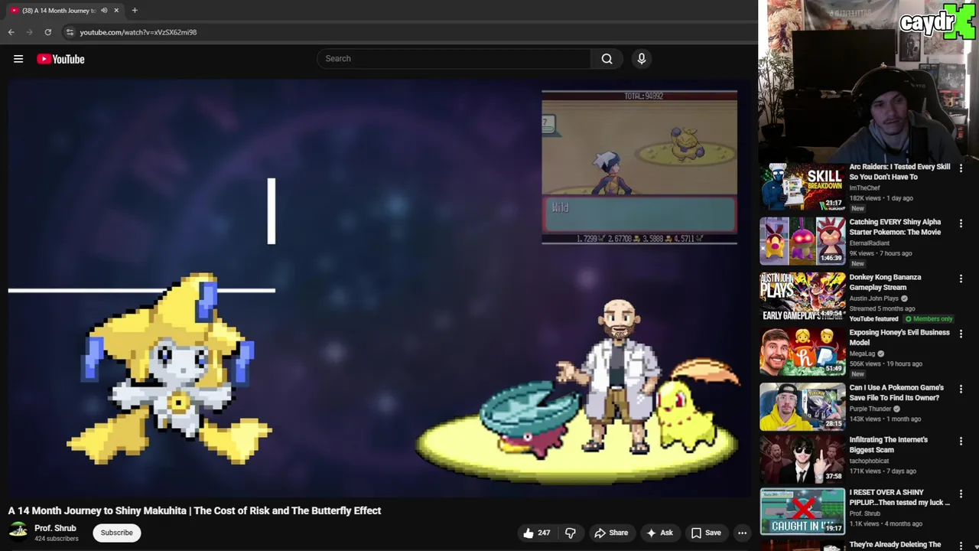979x551 pixels.
Task: Go to the YouTube home logo
Action: click(x=60, y=59)
